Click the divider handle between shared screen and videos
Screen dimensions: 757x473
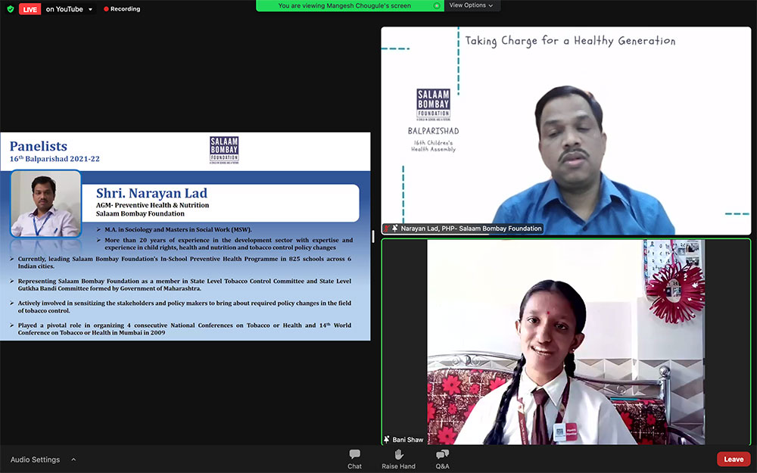[x=372, y=236]
